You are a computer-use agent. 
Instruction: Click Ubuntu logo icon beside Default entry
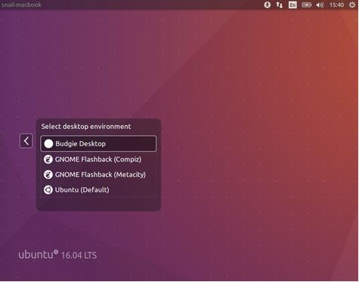[48, 190]
